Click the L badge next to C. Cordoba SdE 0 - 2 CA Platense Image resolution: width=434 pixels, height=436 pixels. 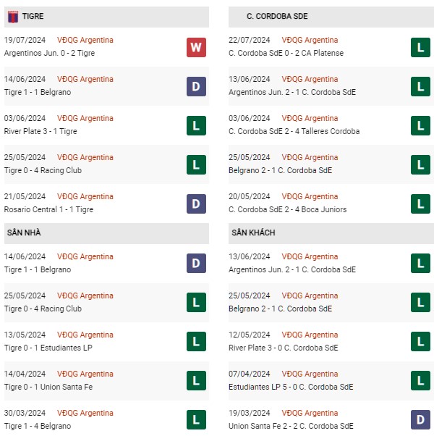pyautogui.click(x=420, y=47)
